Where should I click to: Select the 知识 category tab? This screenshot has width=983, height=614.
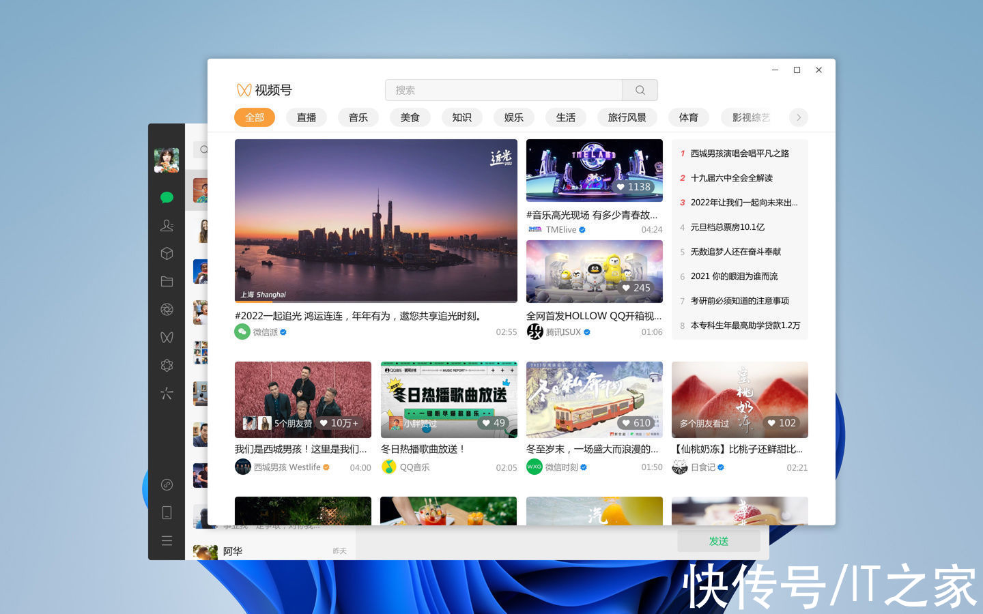coord(462,117)
